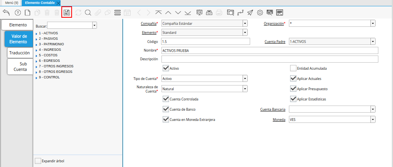Screen dimensions: 393x167
Task: Enable the Entidad Acumulada checkbox
Action: [x=293, y=68]
